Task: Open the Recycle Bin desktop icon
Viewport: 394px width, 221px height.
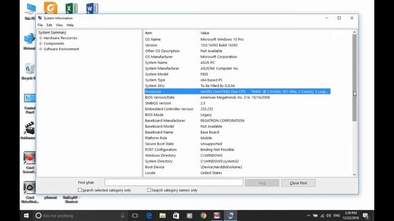Action: tap(29, 71)
